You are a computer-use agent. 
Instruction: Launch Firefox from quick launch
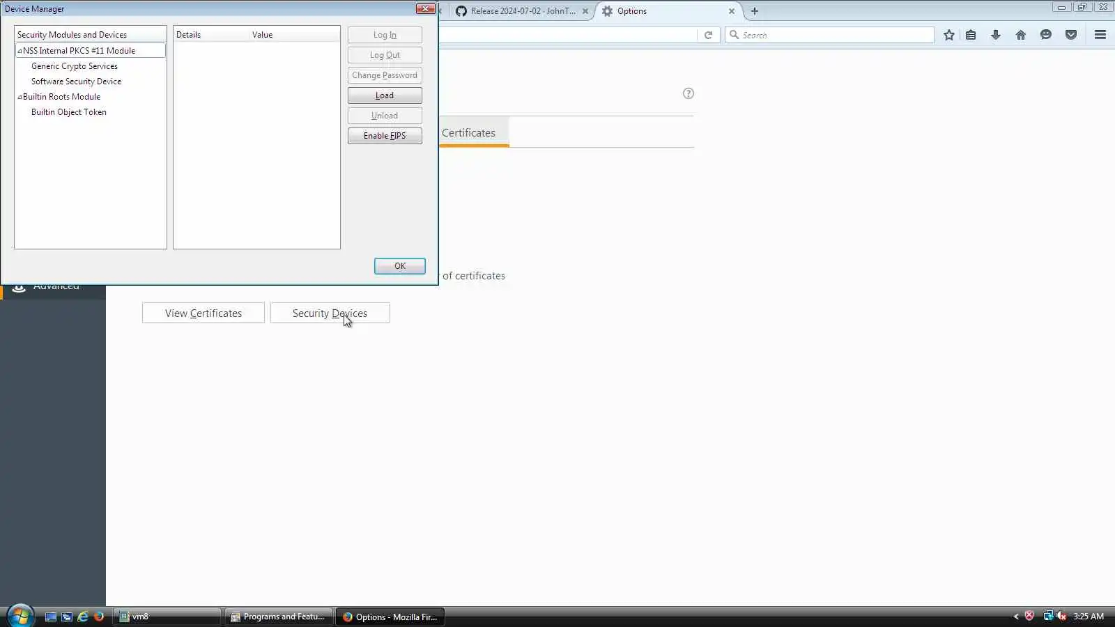point(99,617)
